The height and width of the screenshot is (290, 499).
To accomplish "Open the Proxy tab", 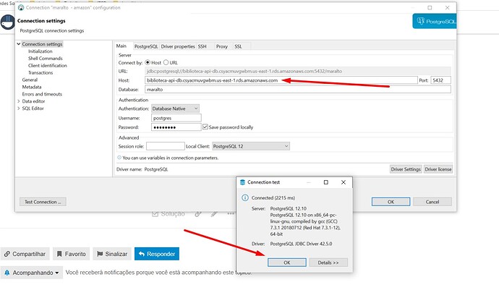I will tap(222, 46).
